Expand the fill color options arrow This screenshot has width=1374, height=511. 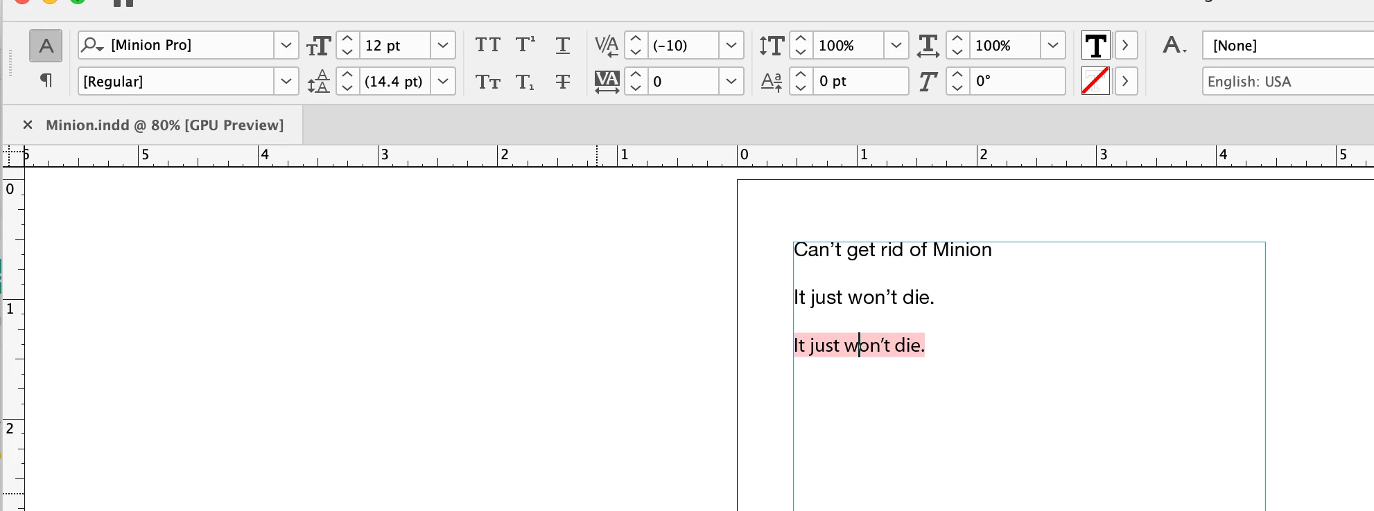tap(1126, 46)
